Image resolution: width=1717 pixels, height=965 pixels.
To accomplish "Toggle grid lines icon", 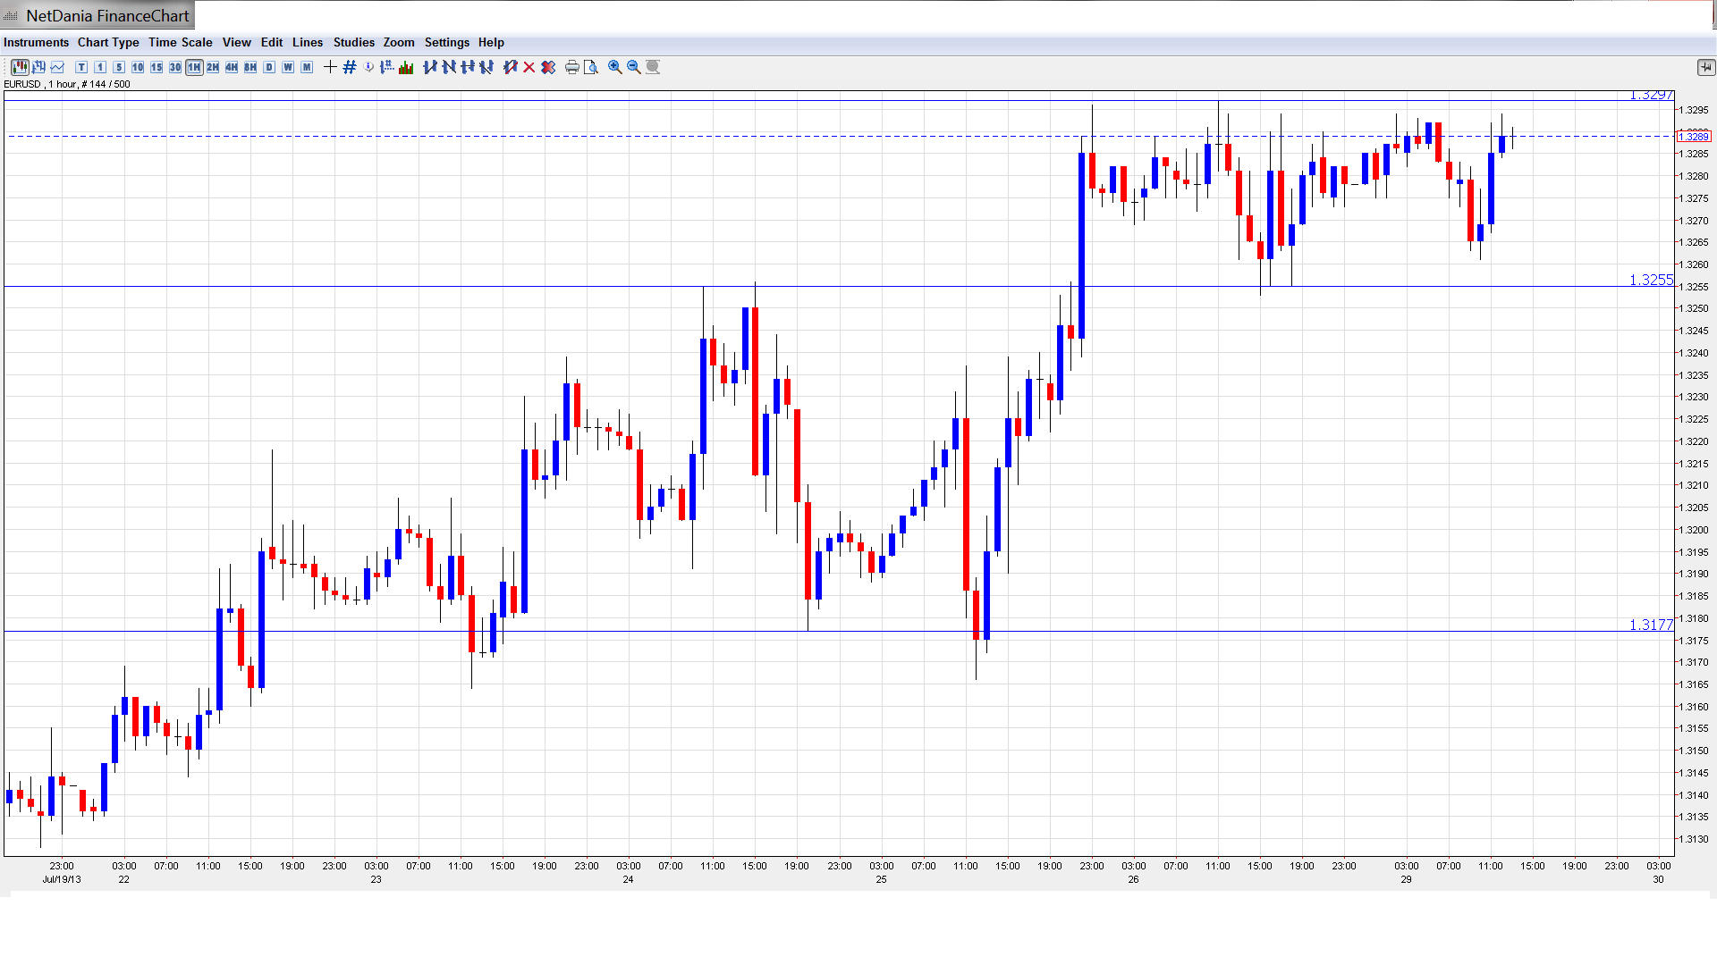I will (x=350, y=67).
